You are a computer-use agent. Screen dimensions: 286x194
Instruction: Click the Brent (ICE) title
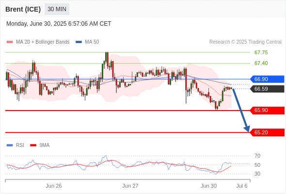pos(23,9)
